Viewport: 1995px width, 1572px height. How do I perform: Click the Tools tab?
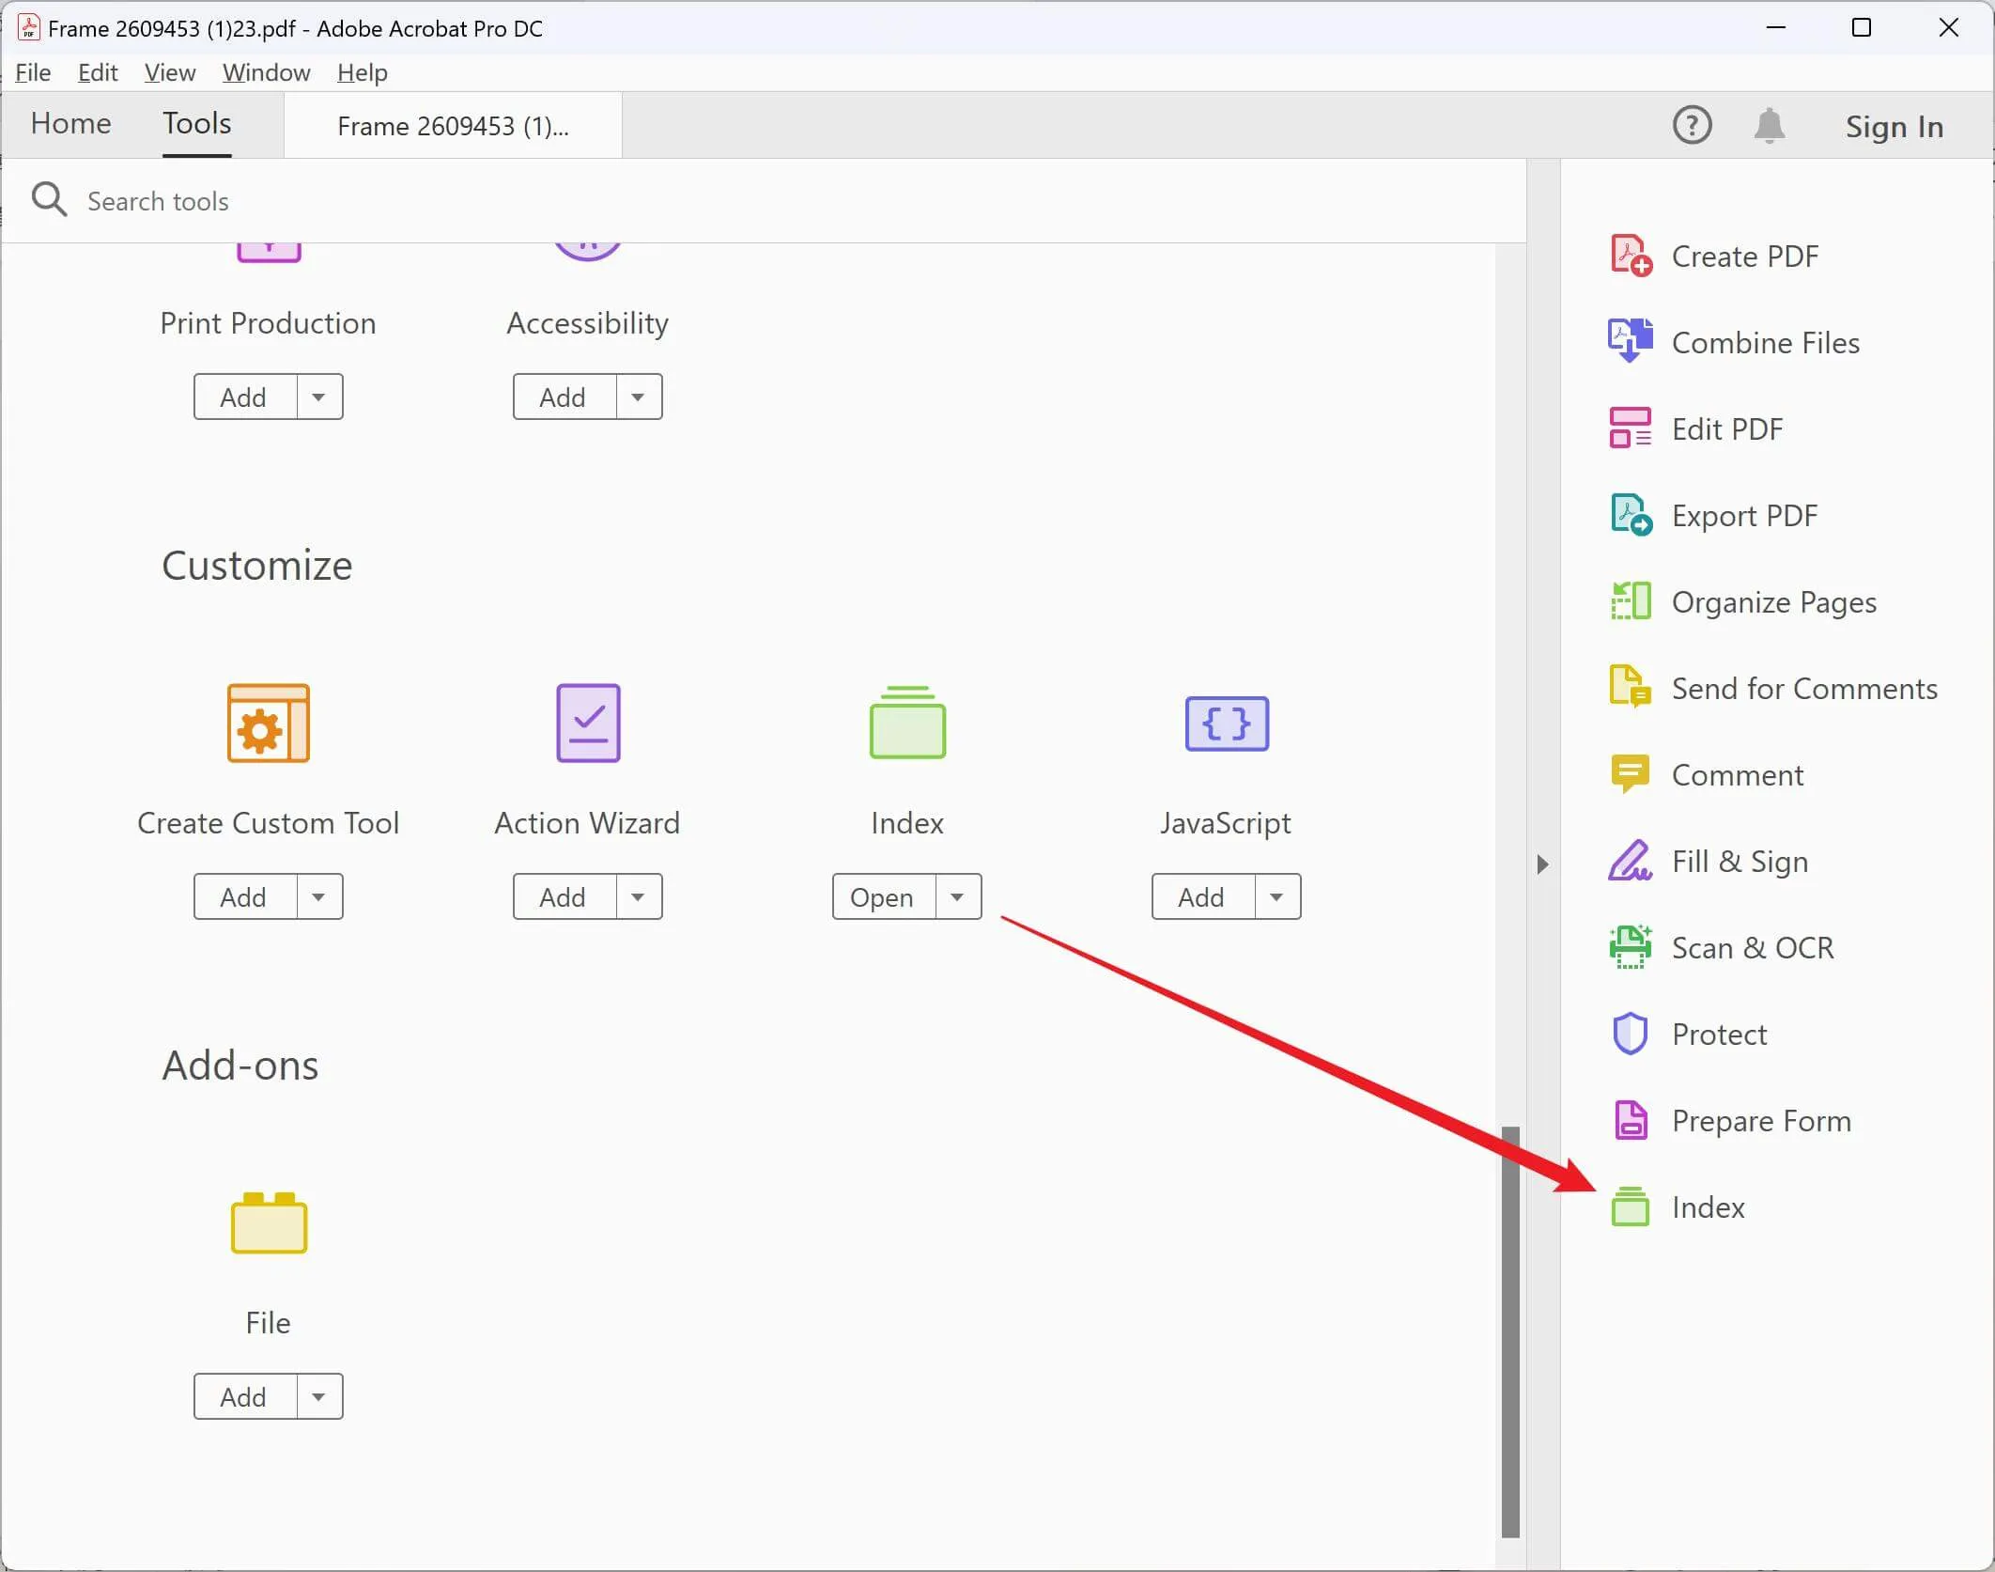pos(196,123)
